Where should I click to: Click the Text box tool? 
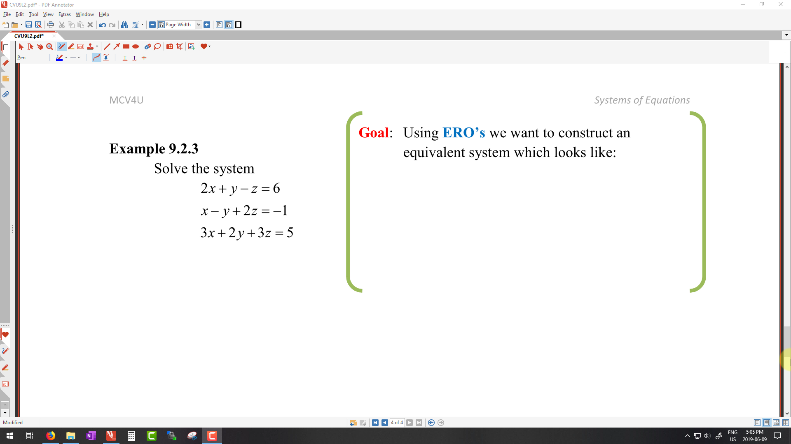[81, 46]
